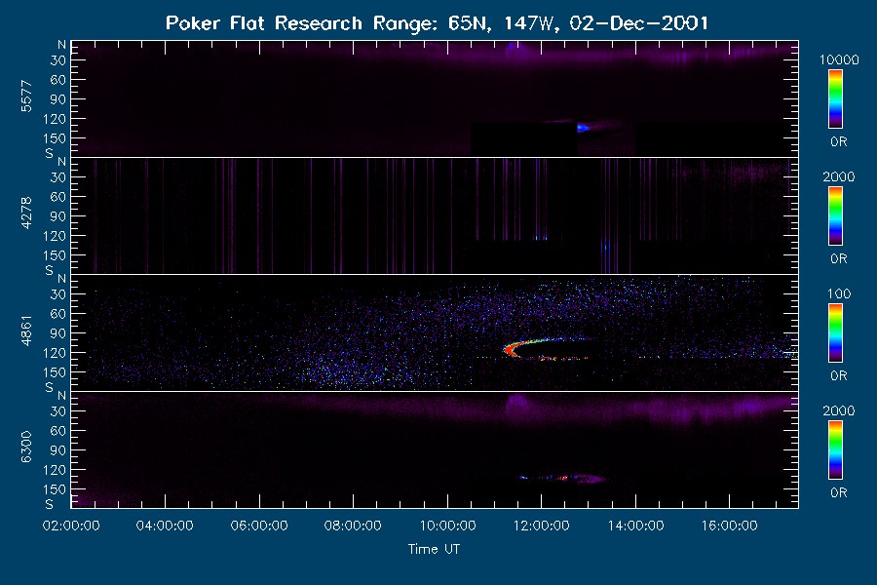Click the 60 tick label in the 4278 panel

(58, 197)
